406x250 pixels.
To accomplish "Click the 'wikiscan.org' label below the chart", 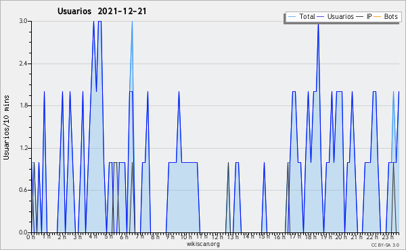I will (x=203, y=244).
